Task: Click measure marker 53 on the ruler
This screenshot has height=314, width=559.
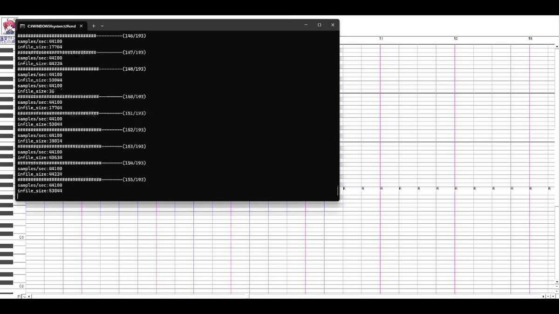Action: [530, 39]
